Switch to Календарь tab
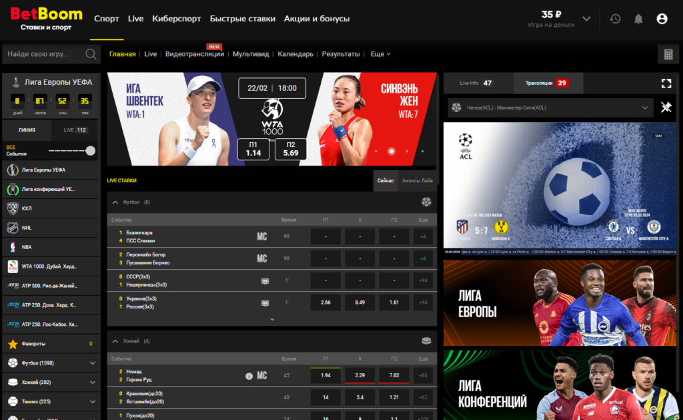Image resolution: width=683 pixels, height=420 pixels. 295,54
